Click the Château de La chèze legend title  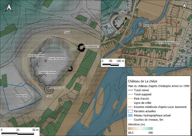click(x=142, y=81)
